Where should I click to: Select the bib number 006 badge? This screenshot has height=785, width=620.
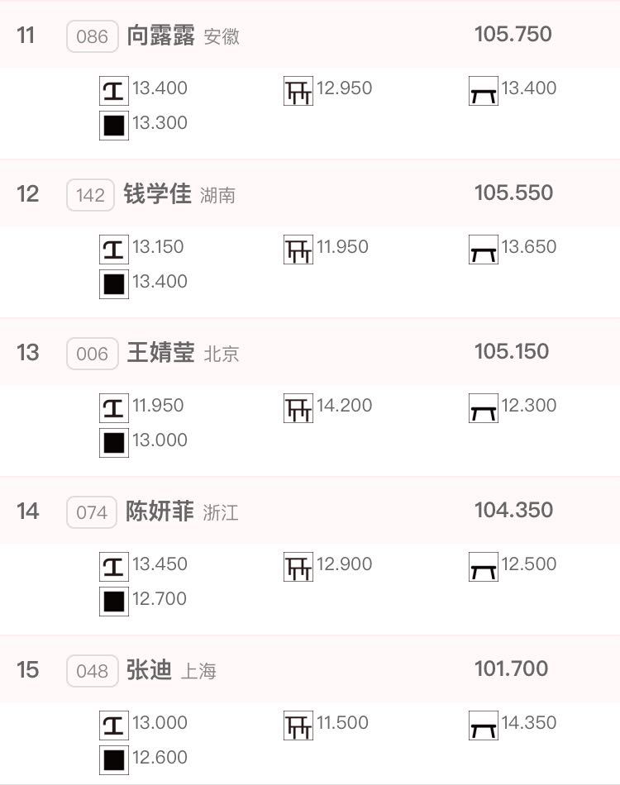[92, 354]
